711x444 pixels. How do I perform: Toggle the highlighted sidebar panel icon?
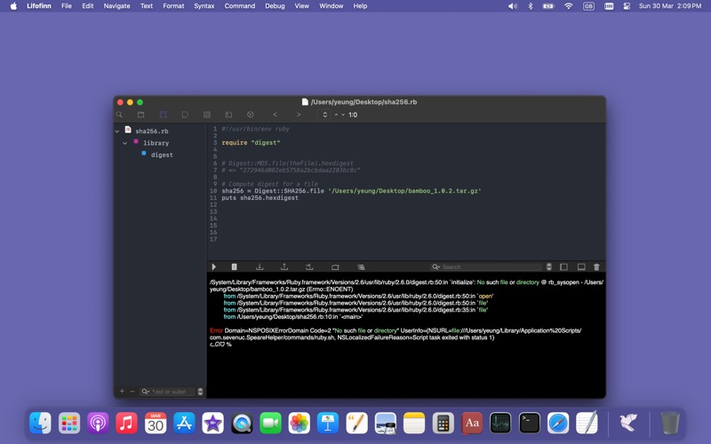point(163,115)
